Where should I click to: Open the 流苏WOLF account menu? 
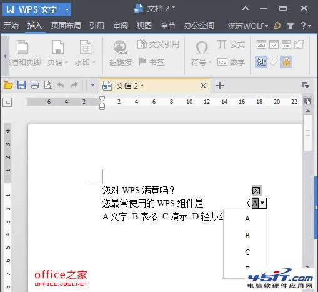[247, 26]
